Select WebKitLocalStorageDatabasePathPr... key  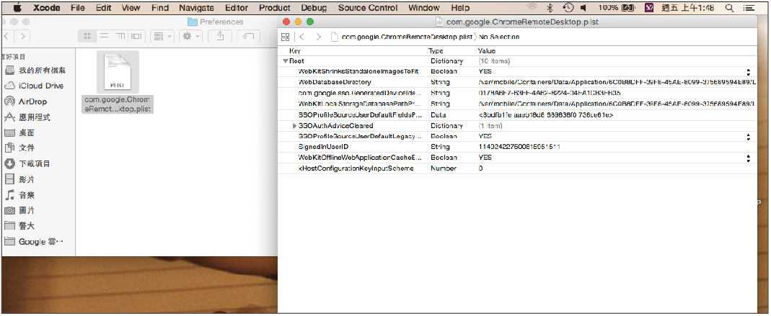pos(360,104)
